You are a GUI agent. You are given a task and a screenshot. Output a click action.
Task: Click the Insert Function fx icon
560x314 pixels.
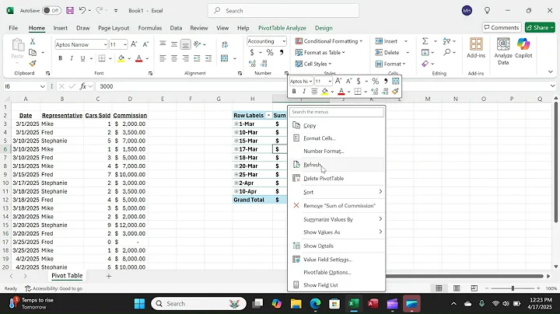83,86
